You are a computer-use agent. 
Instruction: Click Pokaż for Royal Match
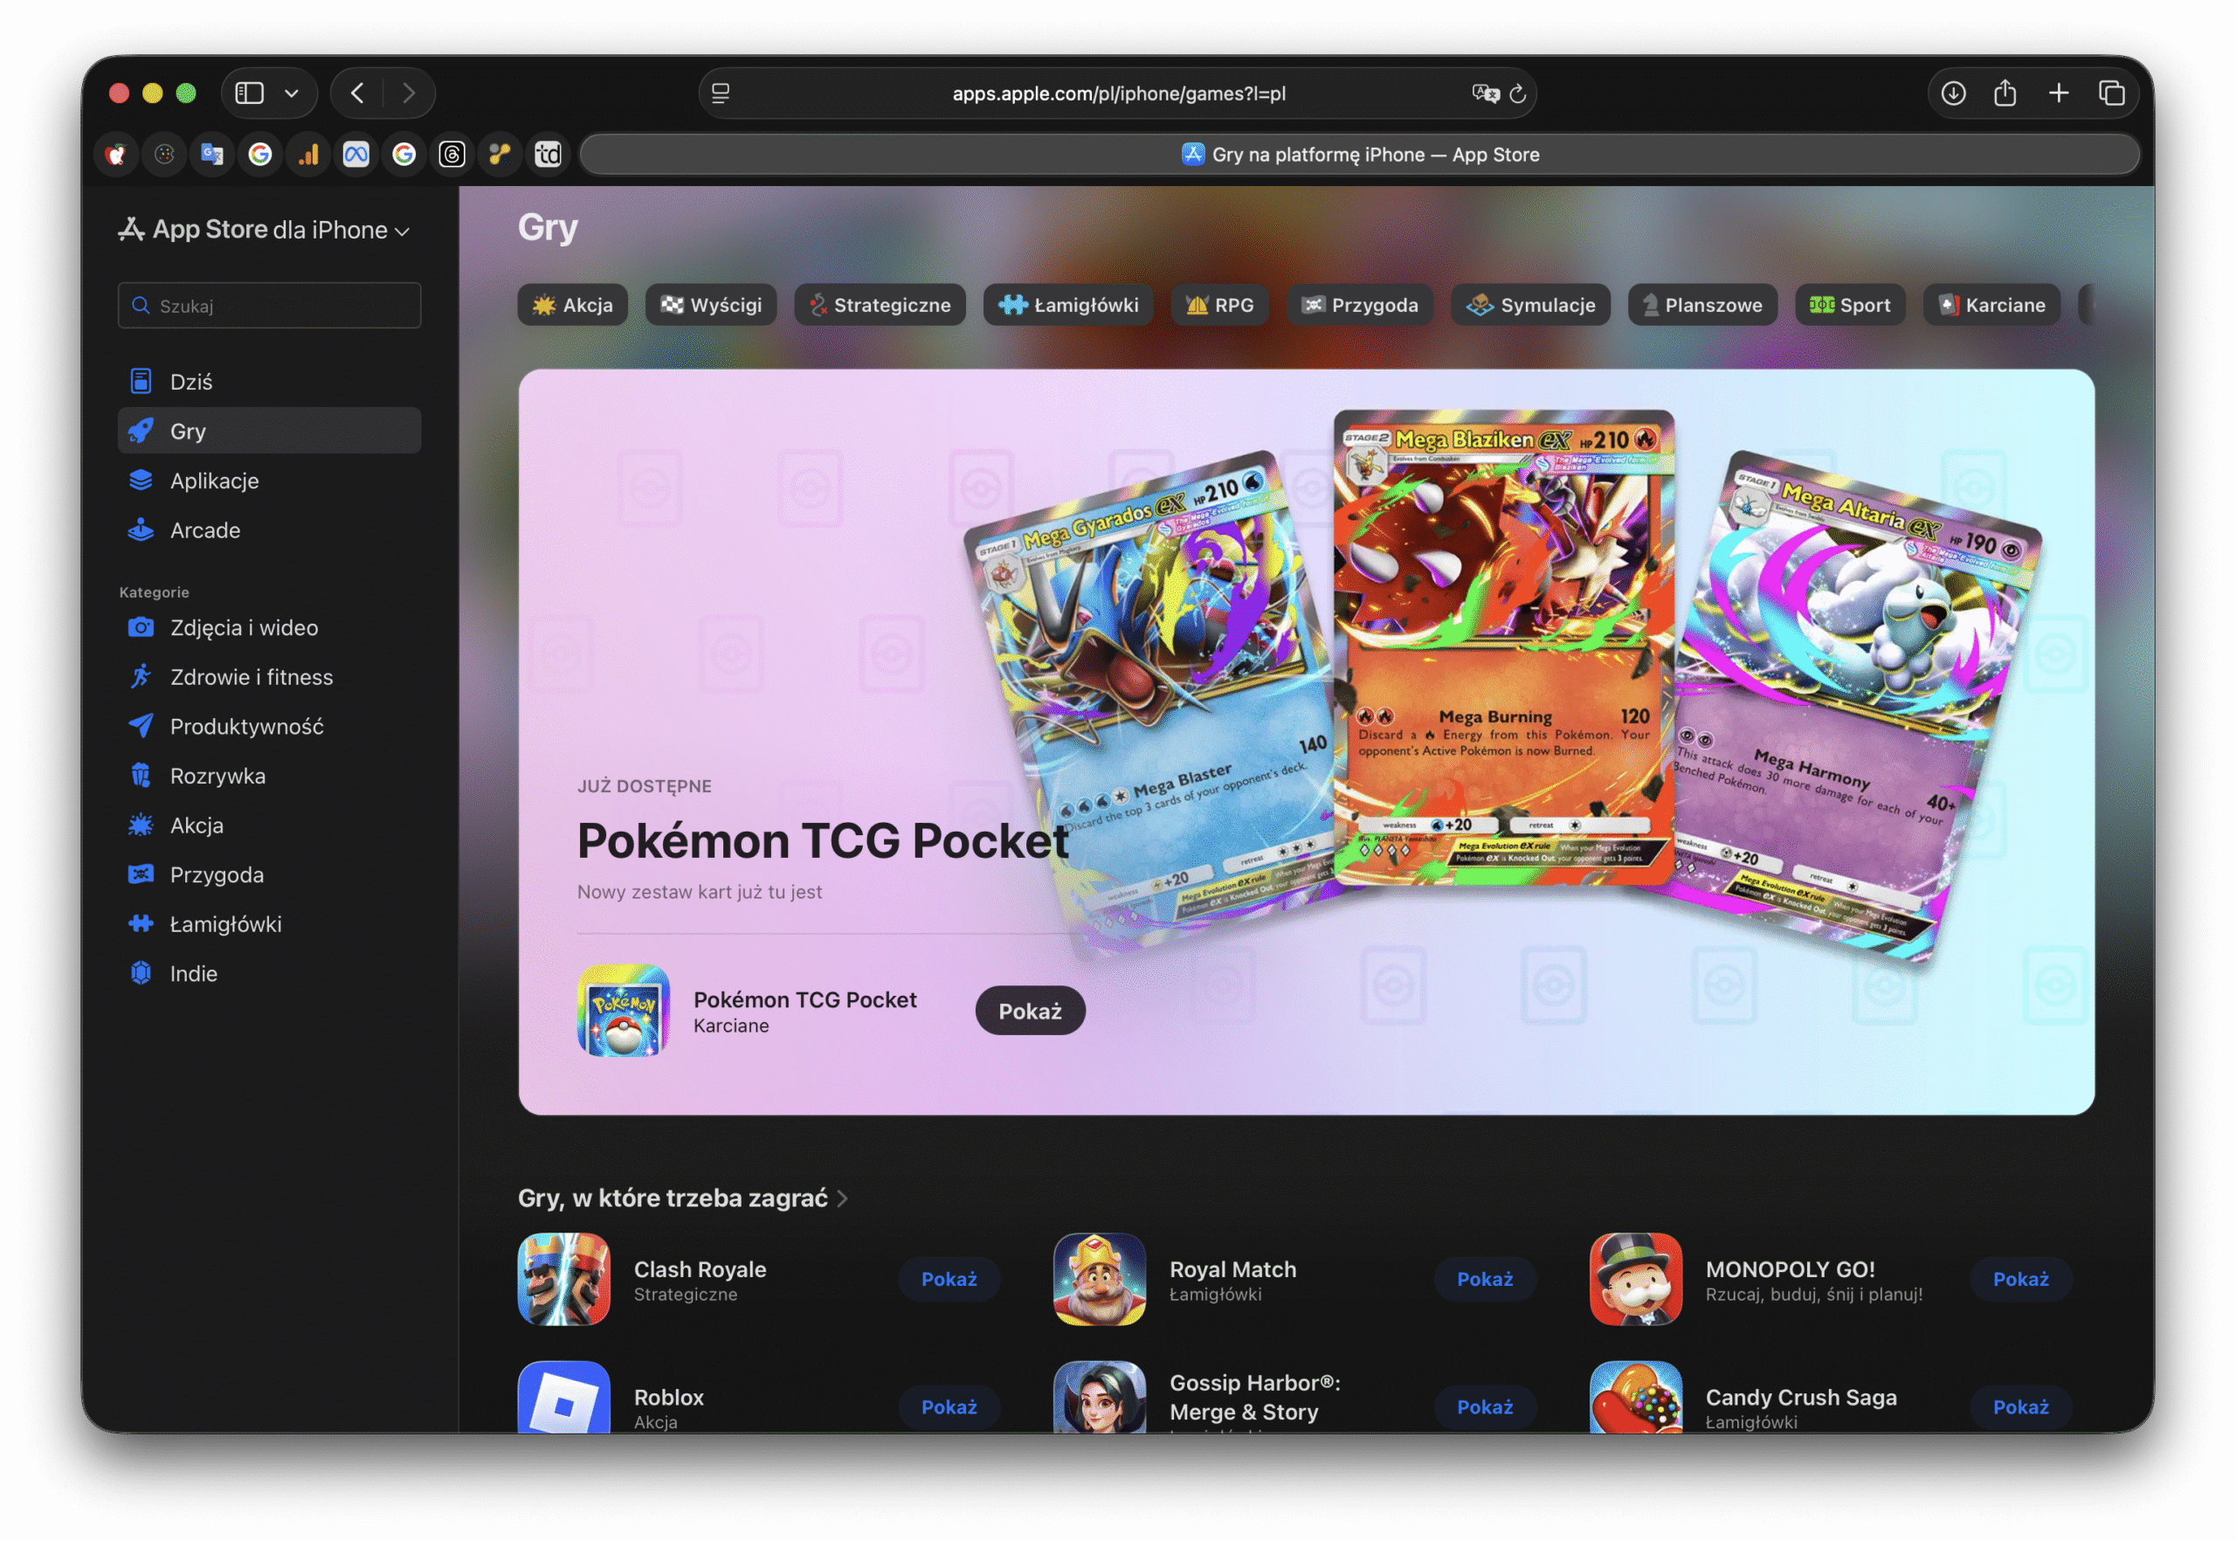click(x=1486, y=1279)
